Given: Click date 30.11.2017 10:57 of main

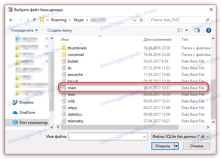Looking at the screenshot, I should 157,88.
